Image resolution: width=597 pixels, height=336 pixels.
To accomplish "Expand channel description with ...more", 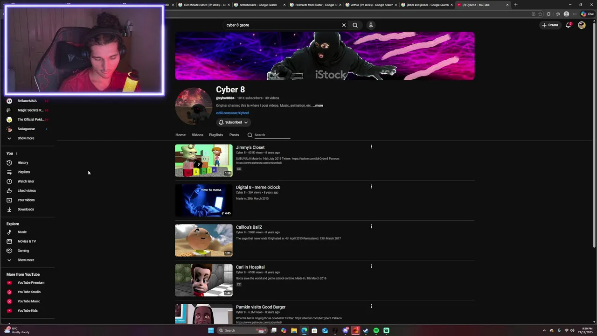I will pos(318,105).
